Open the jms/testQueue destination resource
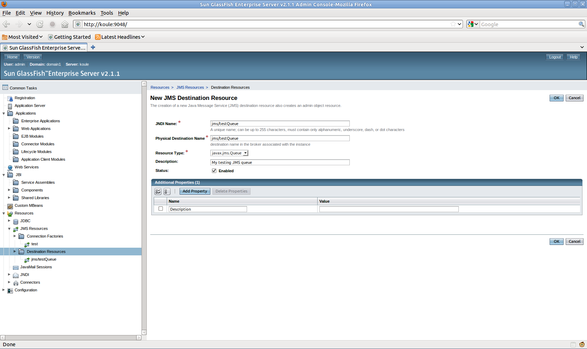Image resolution: width=587 pixels, height=349 pixels. [x=44, y=259]
